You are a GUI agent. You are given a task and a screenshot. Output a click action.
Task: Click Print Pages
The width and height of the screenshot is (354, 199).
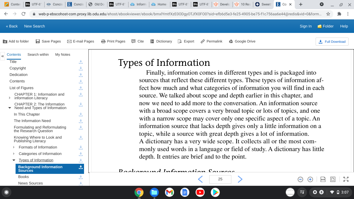pyautogui.click(x=113, y=41)
